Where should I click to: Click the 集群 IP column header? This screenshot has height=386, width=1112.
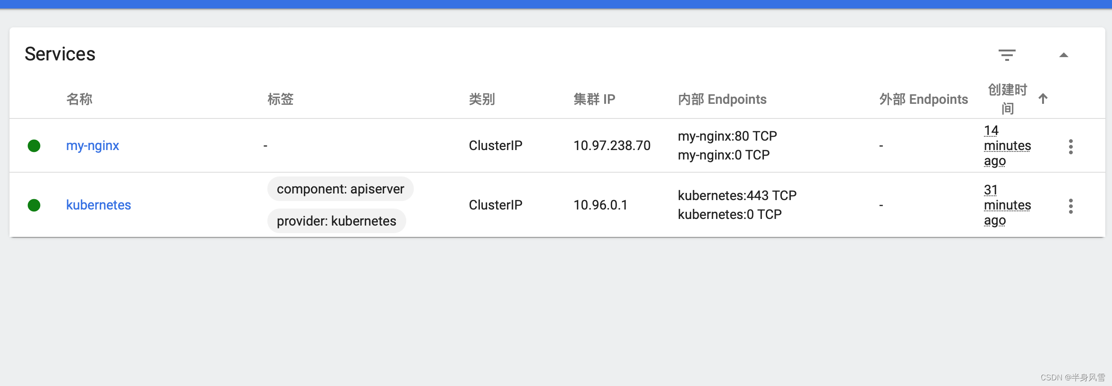[x=594, y=99]
